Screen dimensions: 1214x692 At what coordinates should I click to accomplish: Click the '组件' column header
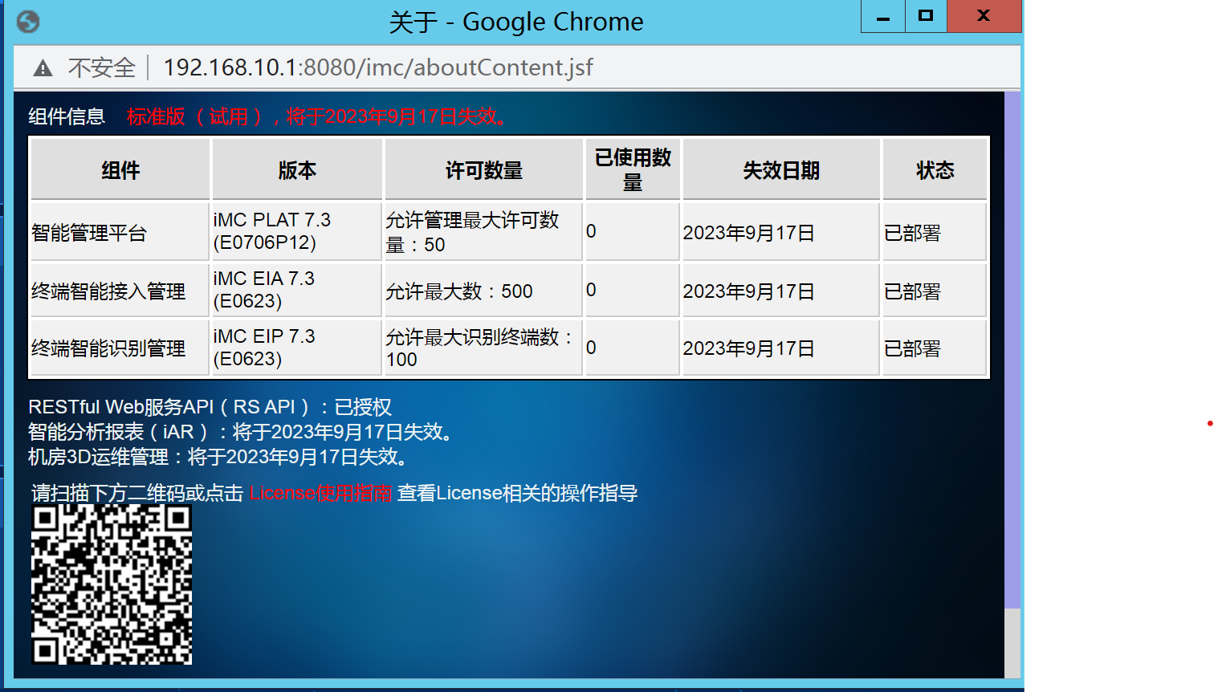[120, 169]
